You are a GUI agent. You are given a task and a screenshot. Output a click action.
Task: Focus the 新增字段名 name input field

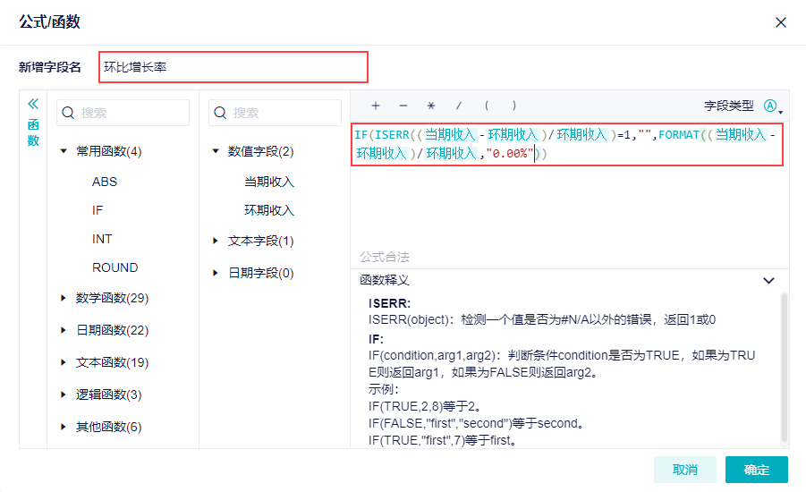pyautogui.click(x=233, y=67)
